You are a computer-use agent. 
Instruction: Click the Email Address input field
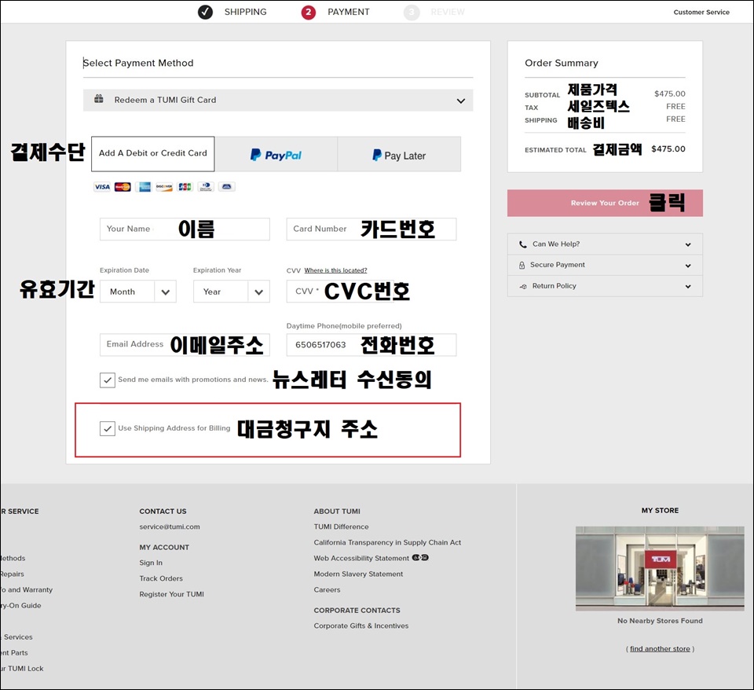[x=185, y=345]
